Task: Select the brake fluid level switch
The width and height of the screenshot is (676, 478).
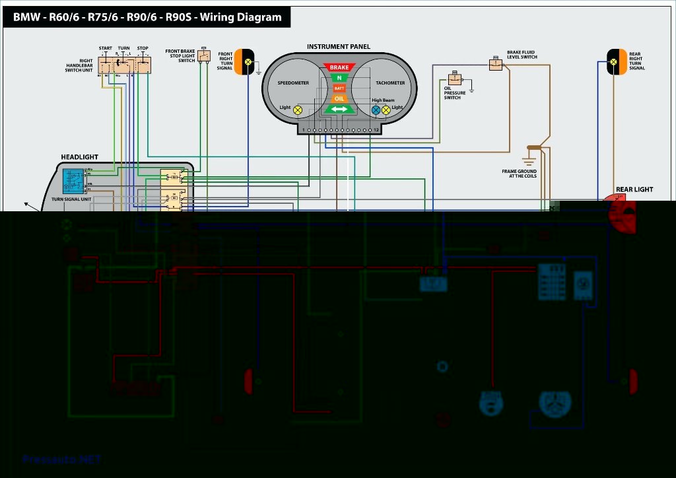Action: 496,64
